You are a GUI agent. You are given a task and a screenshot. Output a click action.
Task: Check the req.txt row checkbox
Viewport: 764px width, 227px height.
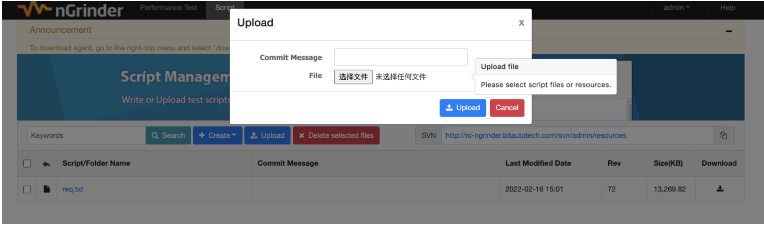[27, 189]
